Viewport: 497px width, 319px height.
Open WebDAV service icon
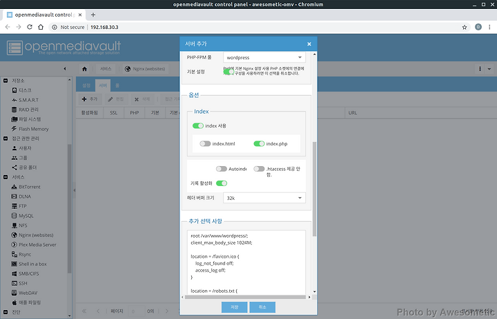(14, 293)
